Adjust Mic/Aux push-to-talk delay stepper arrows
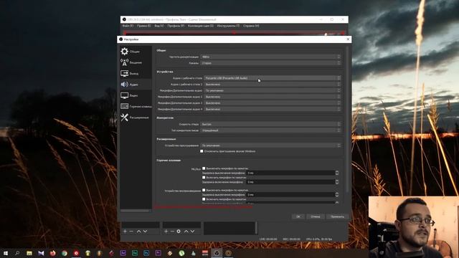This screenshot has height=258, width=459. coord(337,182)
